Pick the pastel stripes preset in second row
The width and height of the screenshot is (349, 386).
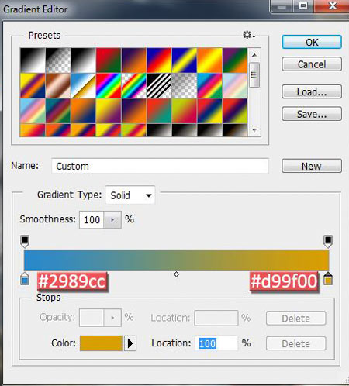(235, 85)
